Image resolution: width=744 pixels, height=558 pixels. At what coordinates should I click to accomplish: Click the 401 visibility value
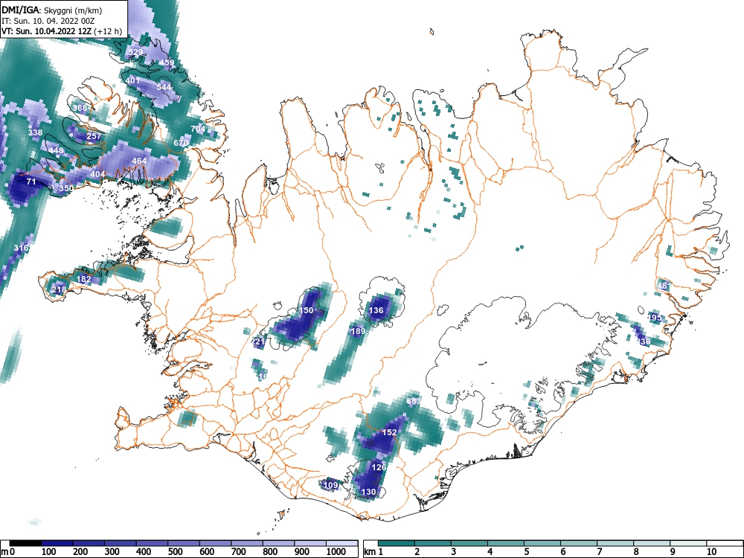pyautogui.click(x=133, y=80)
